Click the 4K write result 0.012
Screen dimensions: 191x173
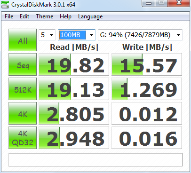147,113
